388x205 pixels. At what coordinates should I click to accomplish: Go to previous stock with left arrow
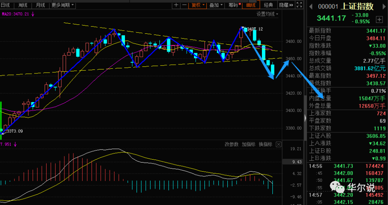311,6
